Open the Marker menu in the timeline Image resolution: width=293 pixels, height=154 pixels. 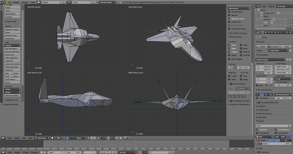pyautogui.click(x=17, y=152)
